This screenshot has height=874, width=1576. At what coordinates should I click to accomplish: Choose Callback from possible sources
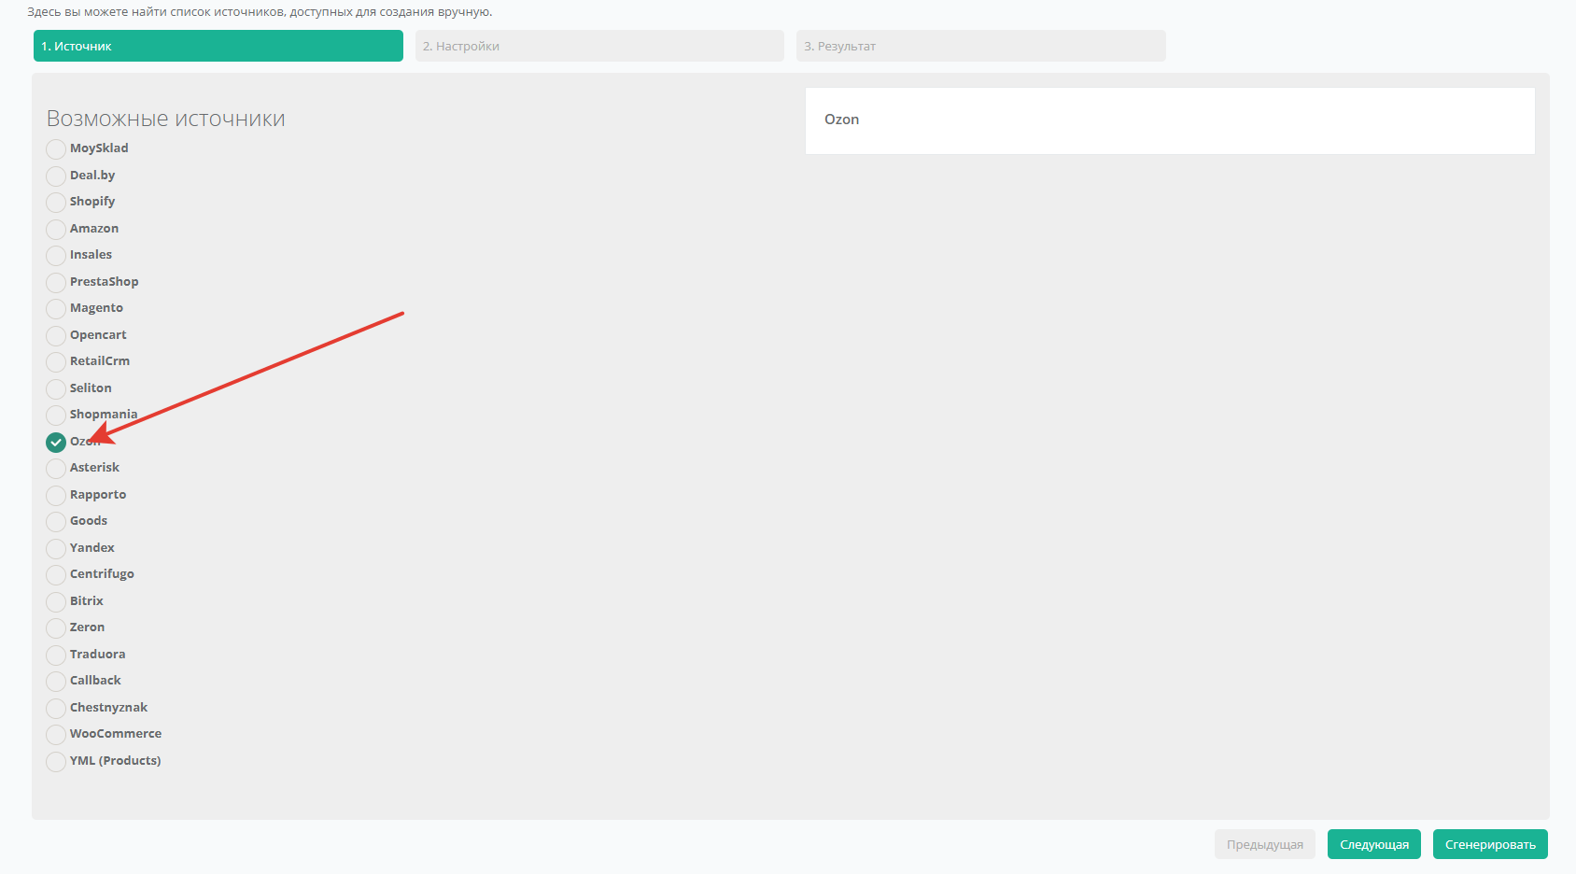(x=56, y=682)
